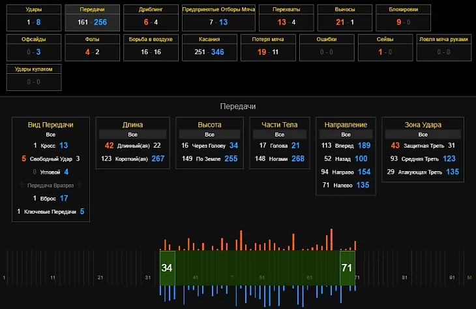Select the Выносы stat tile
Screen dimensions: 476x309
[x=344, y=17]
